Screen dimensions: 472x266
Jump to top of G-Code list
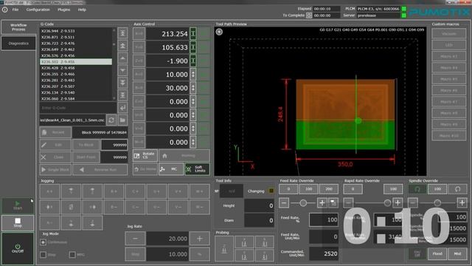click(x=122, y=33)
